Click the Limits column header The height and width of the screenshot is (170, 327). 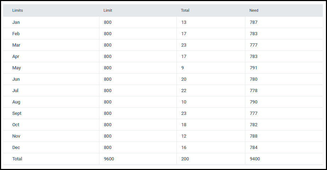pyautogui.click(x=17, y=10)
